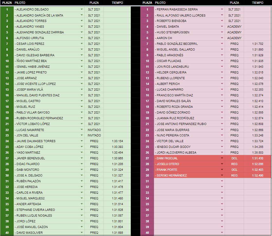
Task: Open dropdown arrow for ALEJANDRO DELGADO
Action: point(82,9)
